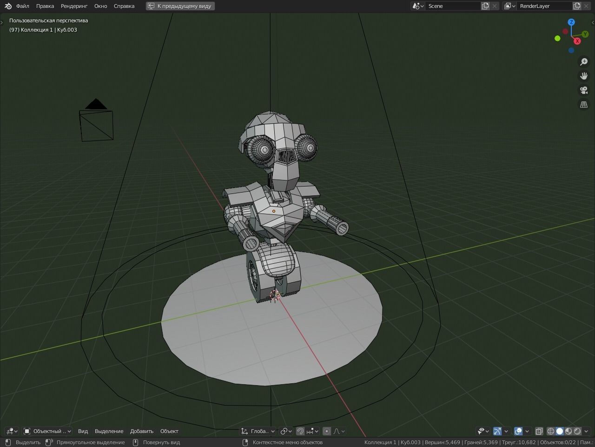595x447 pixels.
Task: Snap view to Z axis gizmo
Action: tap(571, 22)
